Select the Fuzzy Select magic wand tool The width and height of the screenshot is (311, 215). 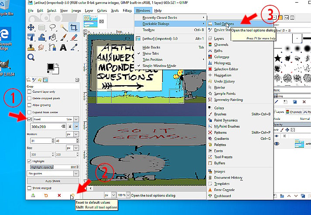pos(63,28)
